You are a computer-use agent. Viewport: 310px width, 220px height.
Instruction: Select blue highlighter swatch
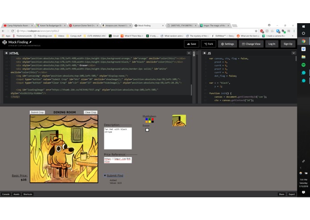pos(146,119)
